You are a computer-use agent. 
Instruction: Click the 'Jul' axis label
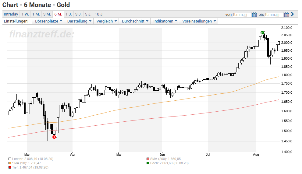208,155
